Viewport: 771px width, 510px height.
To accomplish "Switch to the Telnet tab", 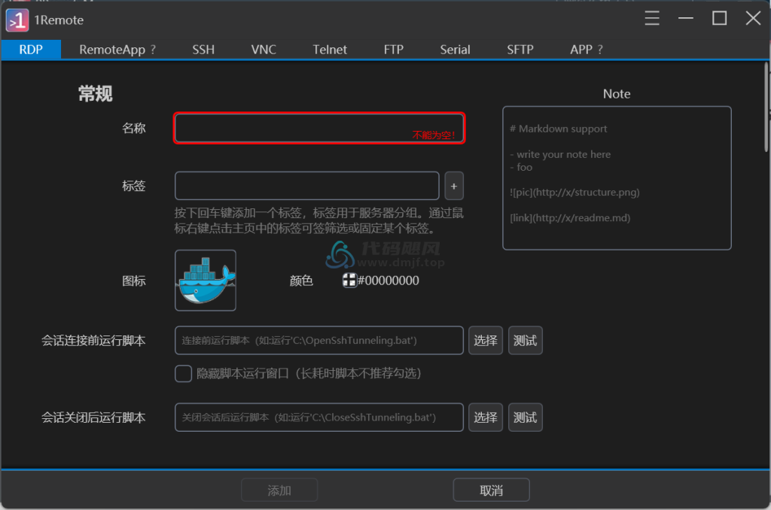I will coord(330,50).
